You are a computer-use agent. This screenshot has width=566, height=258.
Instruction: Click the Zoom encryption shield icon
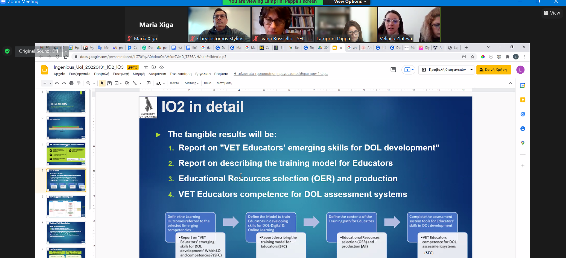click(7, 51)
